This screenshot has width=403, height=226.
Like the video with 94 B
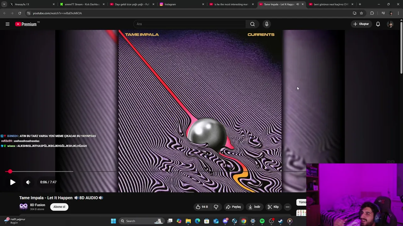pyautogui.click(x=202, y=207)
